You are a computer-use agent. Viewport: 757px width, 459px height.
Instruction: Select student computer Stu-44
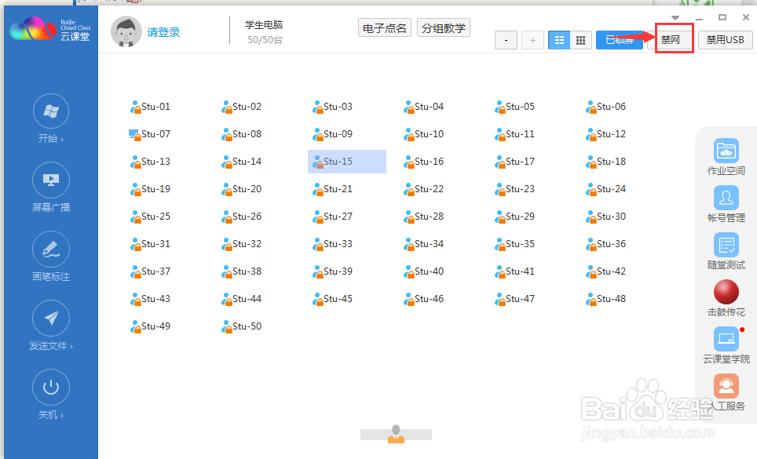coord(241,299)
